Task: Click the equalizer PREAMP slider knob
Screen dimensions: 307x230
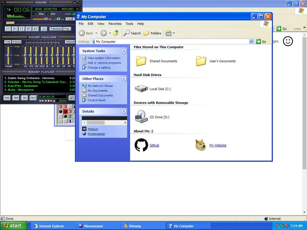Action: tap(8, 55)
